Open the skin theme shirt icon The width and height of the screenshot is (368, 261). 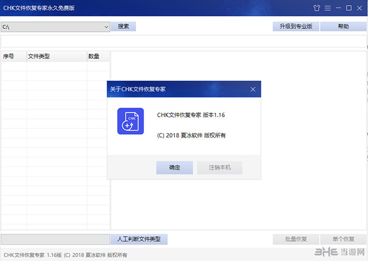pyautogui.click(x=316, y=8)
